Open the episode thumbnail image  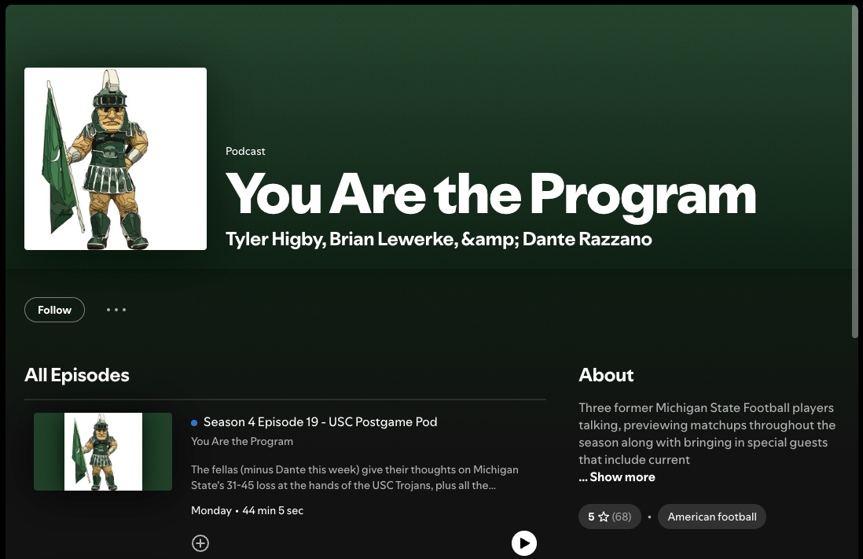coord(103,451)
